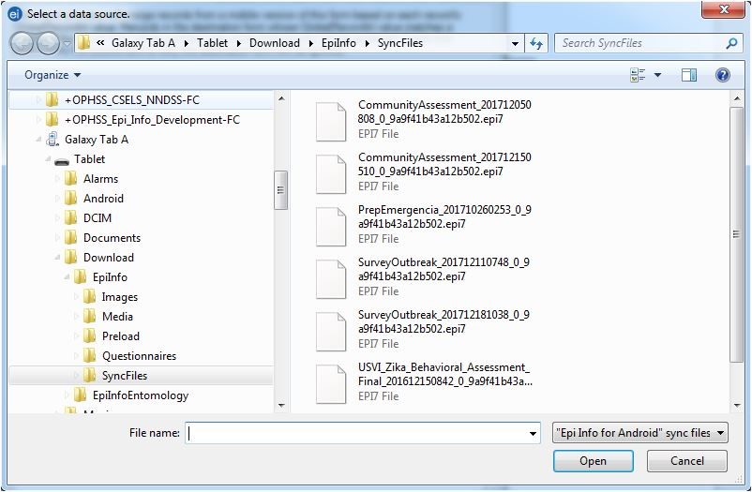Viewport: 752px width, 492px height.
Task: Click the Epi Info icon in title bar
Action: click(15, 14)
